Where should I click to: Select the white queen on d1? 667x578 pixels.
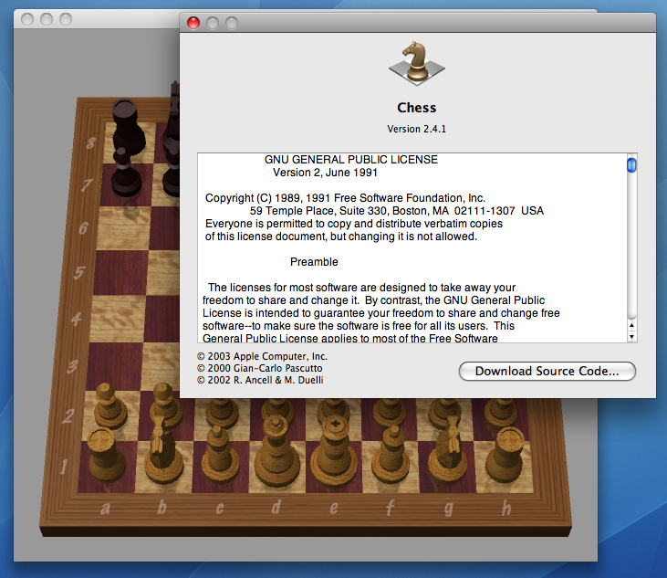(276, 458)
